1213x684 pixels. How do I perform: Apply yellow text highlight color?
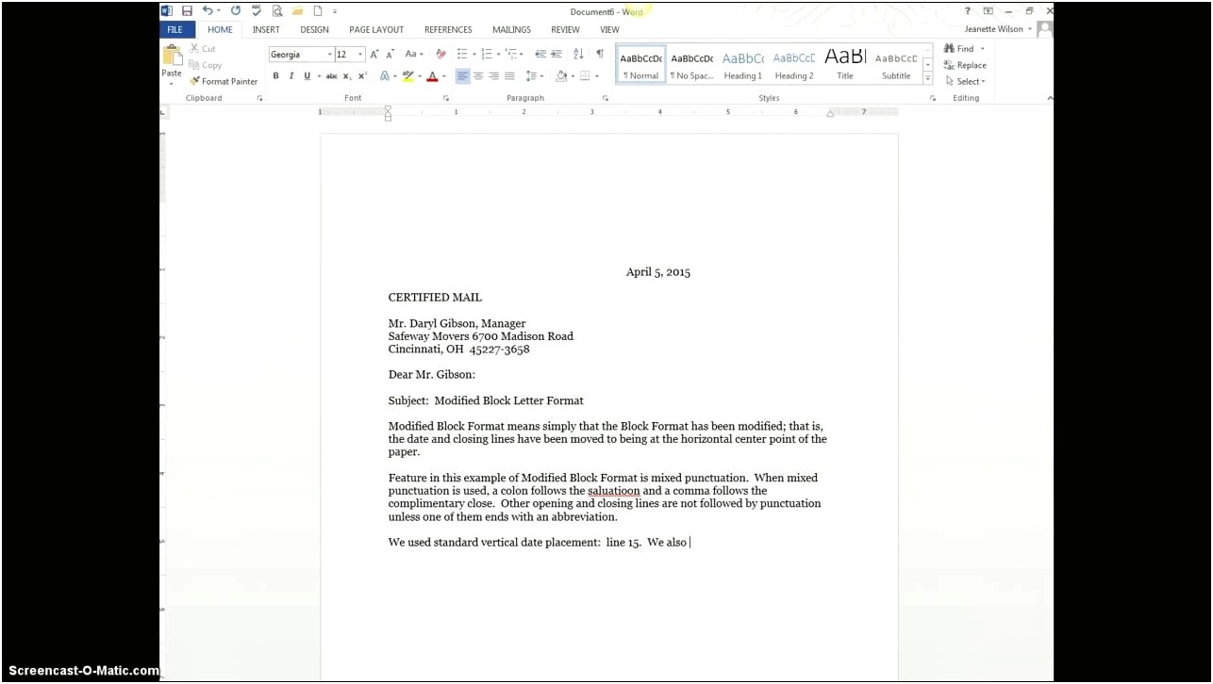[x=407, y=76]
